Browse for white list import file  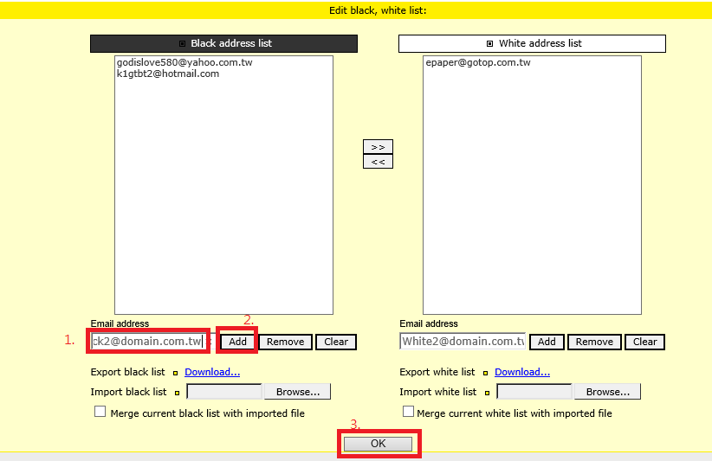pos(607,392)
